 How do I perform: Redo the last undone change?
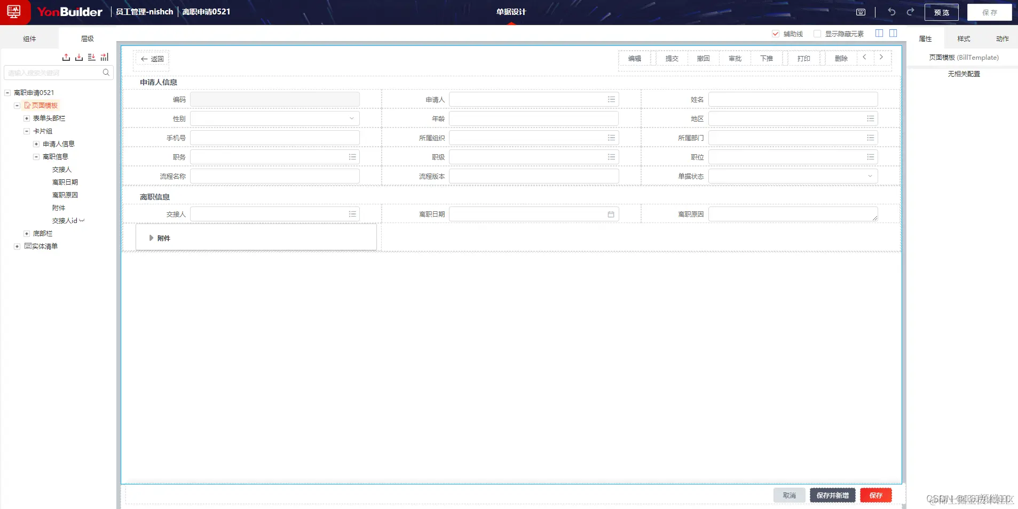coord(910,12)
